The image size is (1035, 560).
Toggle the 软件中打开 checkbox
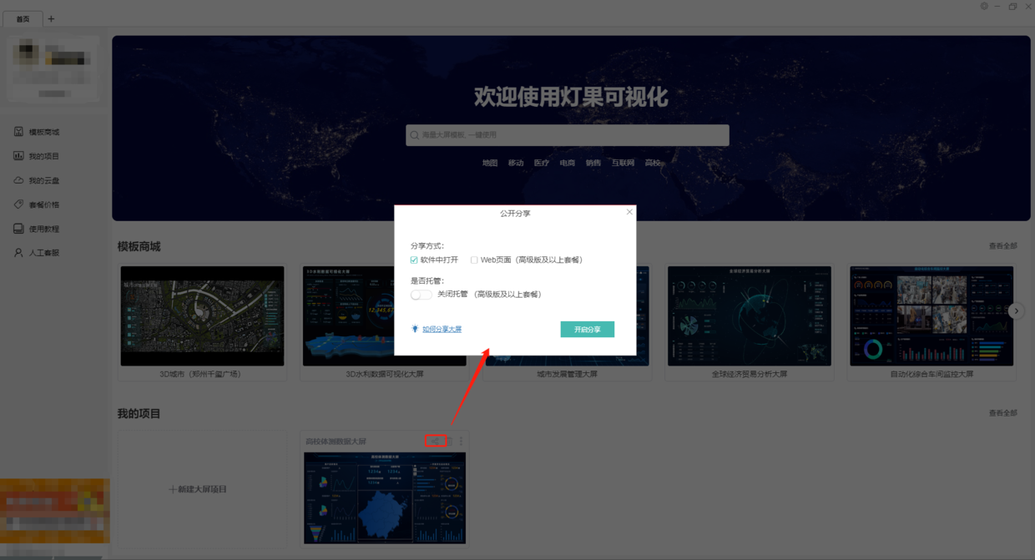414,260
